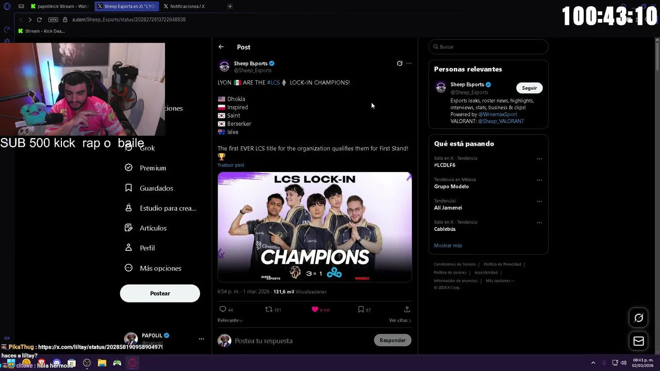660x371 pixels.
Task: Click the browser reload icon
Action: click(39, 20)
